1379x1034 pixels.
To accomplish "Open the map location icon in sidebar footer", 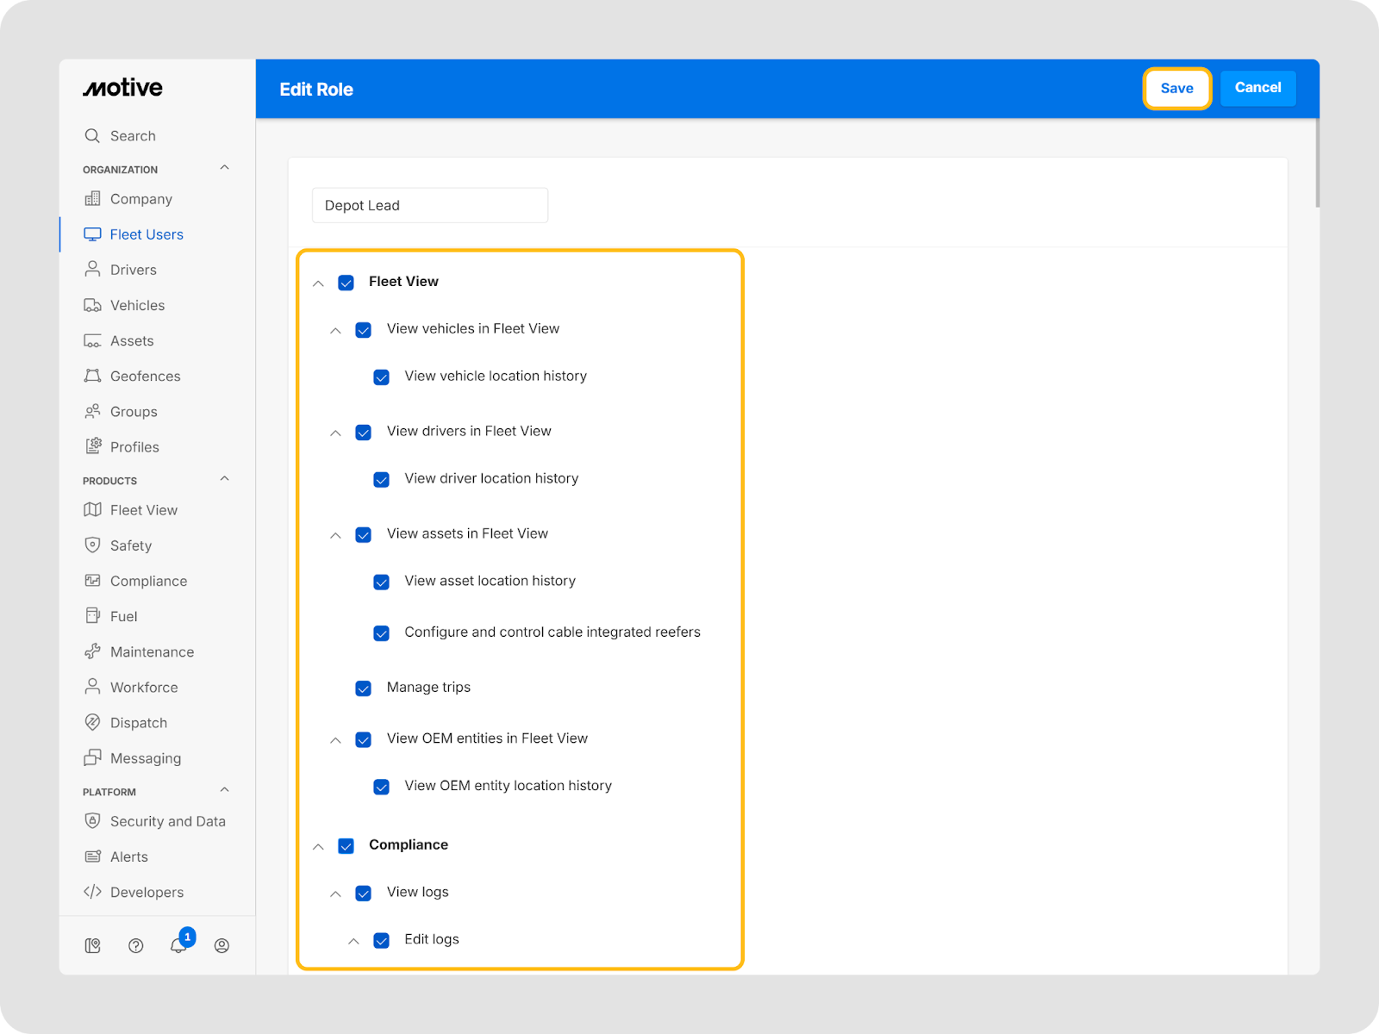I will [x=92, y=946].
